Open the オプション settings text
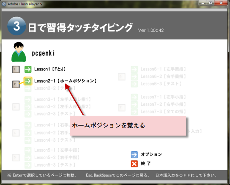 [151, 155]
